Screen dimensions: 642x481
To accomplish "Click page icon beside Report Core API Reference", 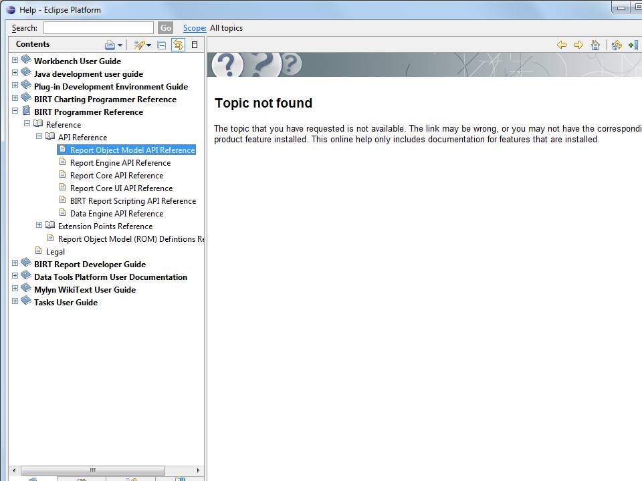I will click(63, 174).
